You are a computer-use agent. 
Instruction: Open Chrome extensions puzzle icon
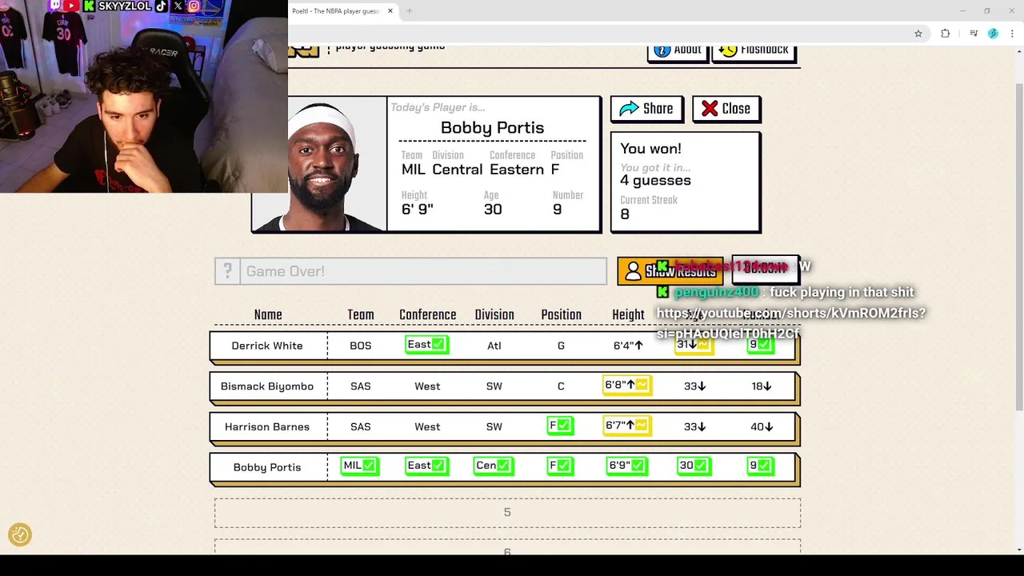point(946,34)
